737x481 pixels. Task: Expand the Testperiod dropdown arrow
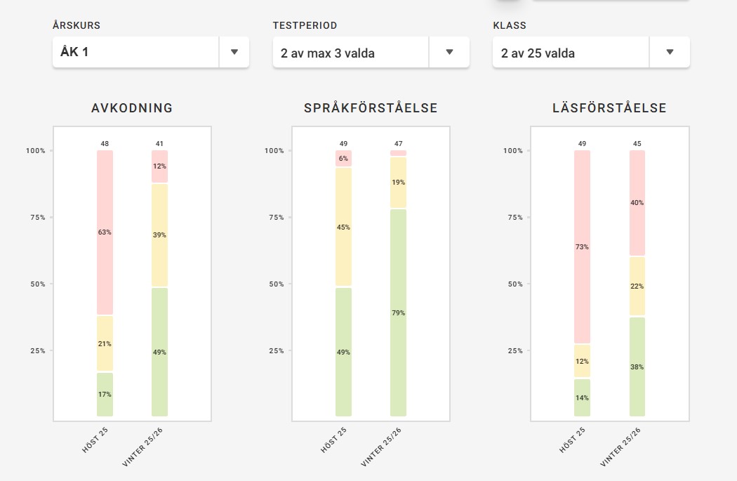click(450, 52)
